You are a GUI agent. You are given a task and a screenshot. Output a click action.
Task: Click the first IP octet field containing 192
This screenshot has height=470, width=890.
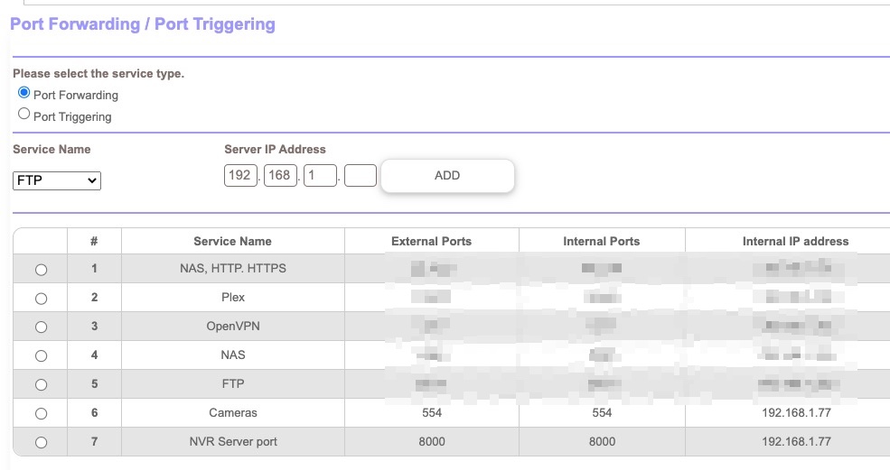[240, 175]
